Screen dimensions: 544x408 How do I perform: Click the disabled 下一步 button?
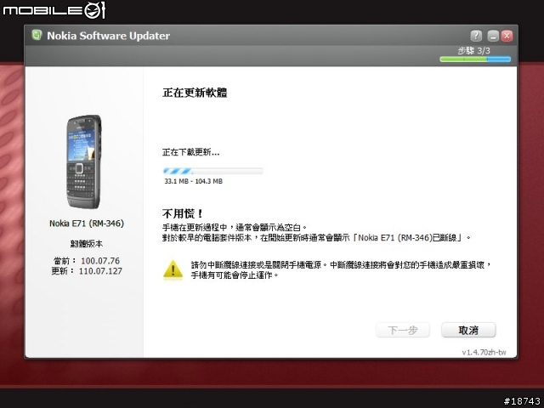click(403, 330)
